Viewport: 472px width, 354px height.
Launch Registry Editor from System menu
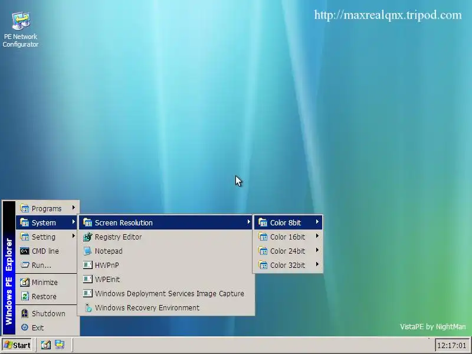pos(166,237)
